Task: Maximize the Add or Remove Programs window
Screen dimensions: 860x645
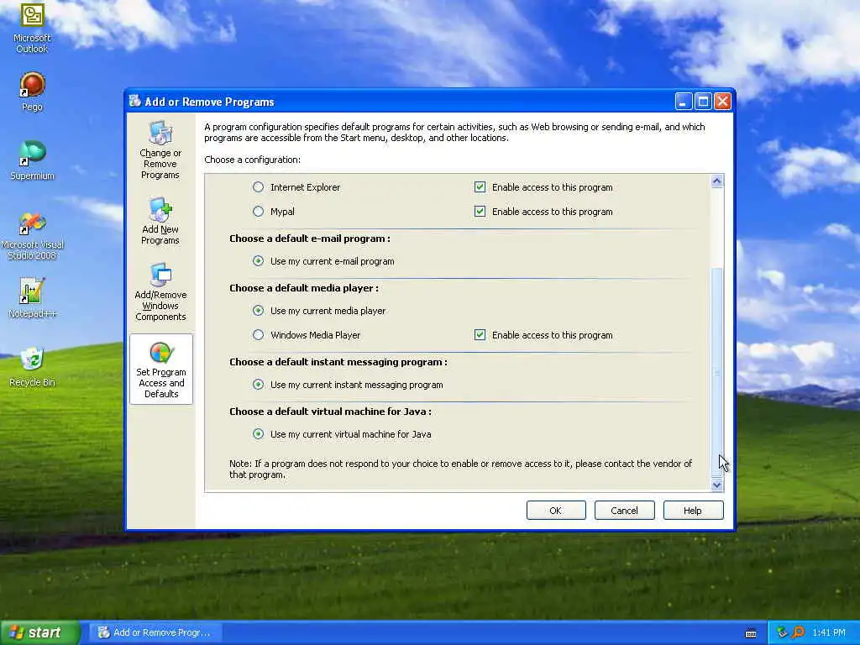Action: click(x=703, y=102)
